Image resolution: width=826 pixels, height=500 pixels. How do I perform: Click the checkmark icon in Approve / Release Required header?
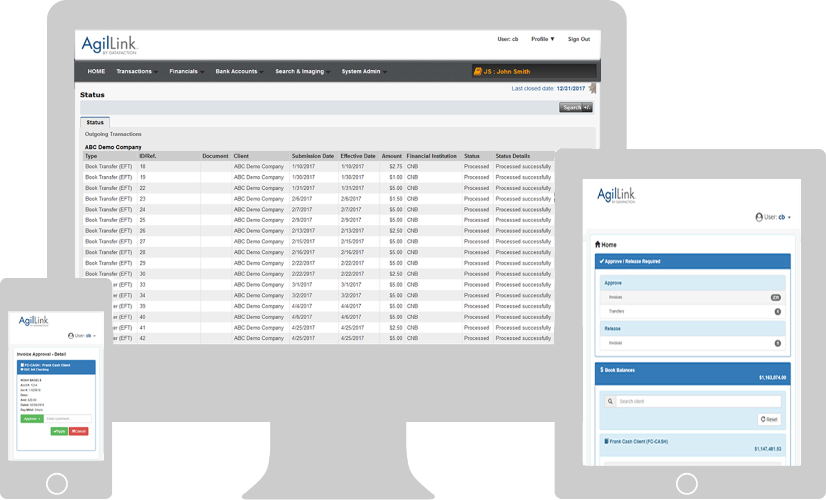click(x=601, y=261)
